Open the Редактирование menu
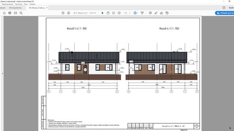The width and height of the screenshot is (234, 131). (x=7, y=4)
